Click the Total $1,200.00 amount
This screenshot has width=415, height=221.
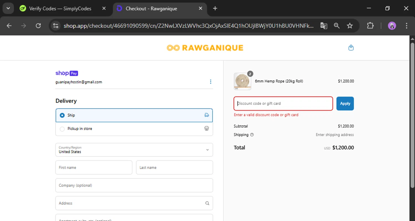(x=343, y=148)
